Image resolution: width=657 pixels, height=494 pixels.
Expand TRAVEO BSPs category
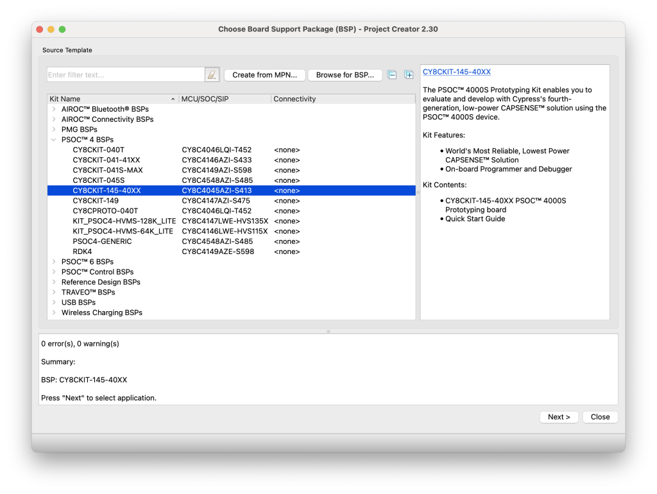[x=54, y=292]
